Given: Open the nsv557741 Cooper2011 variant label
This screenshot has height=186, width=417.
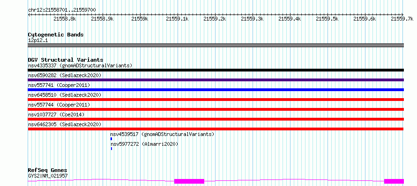Looking at the screenshot, I should [59, 85].
